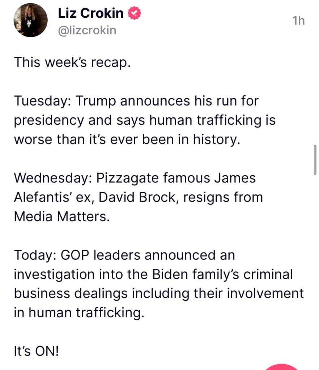Click the "It's ON!" closing line
Image resolution: width=319 pixels, height=370 pixels.
pyautogui.click(x=36, y=351)
